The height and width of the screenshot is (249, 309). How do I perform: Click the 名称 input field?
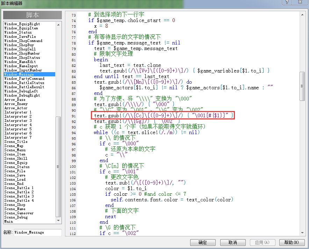point(38,233)
